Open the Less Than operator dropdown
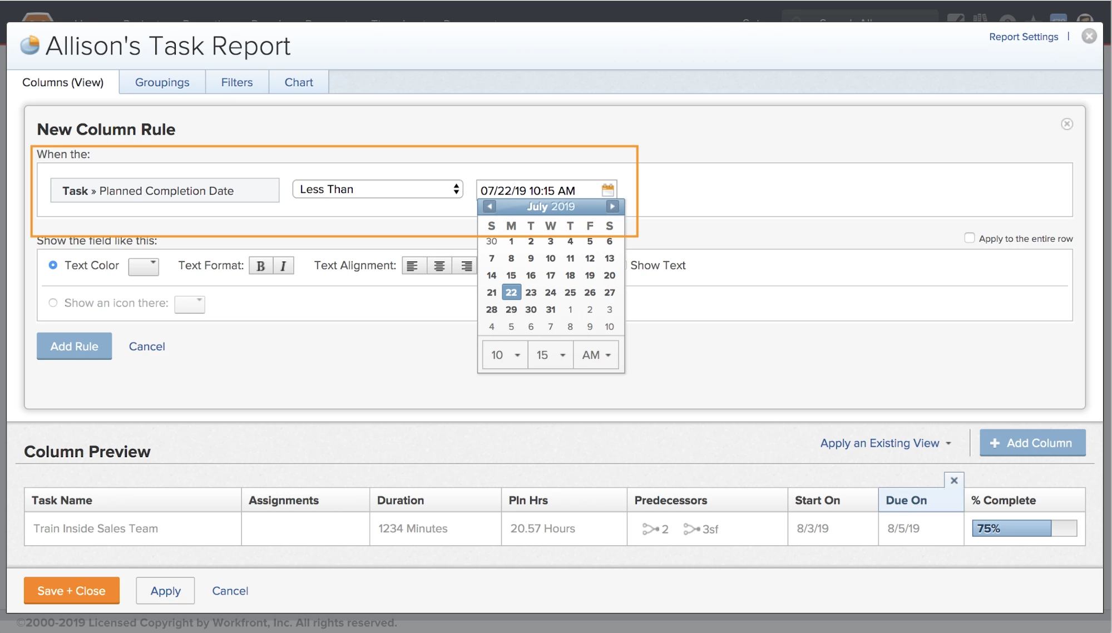The height and width of the screenshot is (633, 1112). click(x=378, y=189)
